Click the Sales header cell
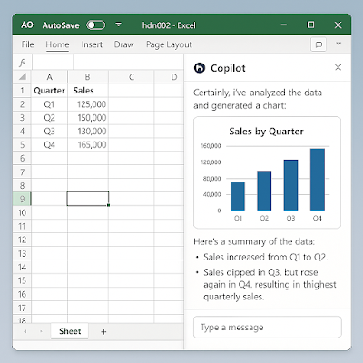Viewport: 363px width, 363px height. [88, 91]
